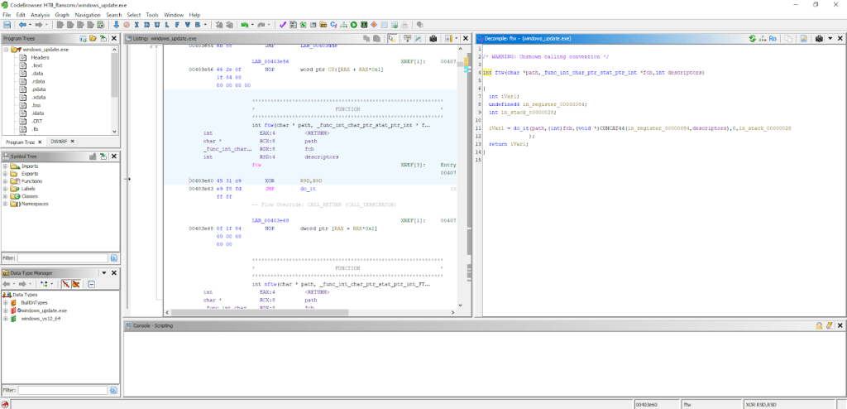Click the Navigate back arrow
The width and height of the screenshot is (847, 409).
(22, 25)
